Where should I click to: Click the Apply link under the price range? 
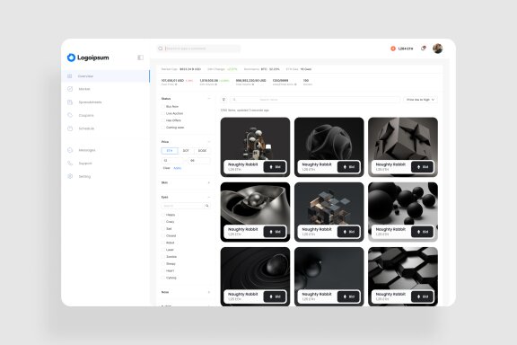pyautogui.click(x=178, y=168)
